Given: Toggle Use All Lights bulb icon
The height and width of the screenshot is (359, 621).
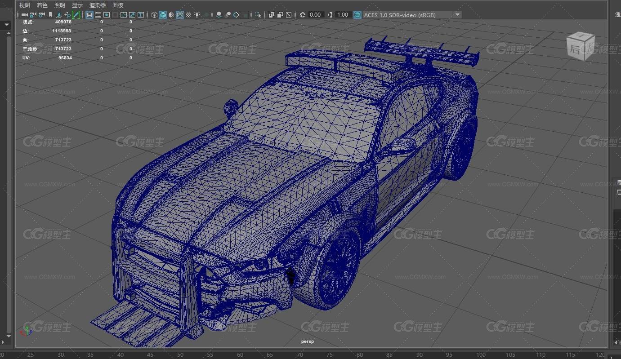Looking at the screenshot, I should tap(197, 15).
